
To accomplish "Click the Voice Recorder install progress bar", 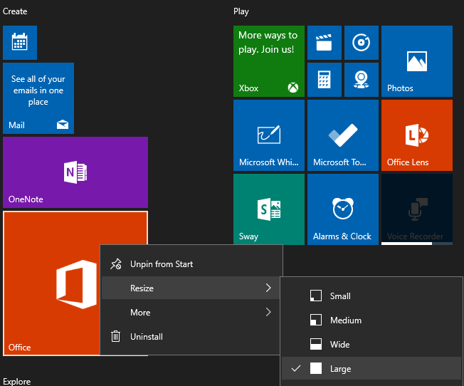I will (416, 244).
